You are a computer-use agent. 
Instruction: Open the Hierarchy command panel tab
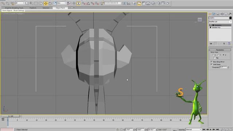218,14
